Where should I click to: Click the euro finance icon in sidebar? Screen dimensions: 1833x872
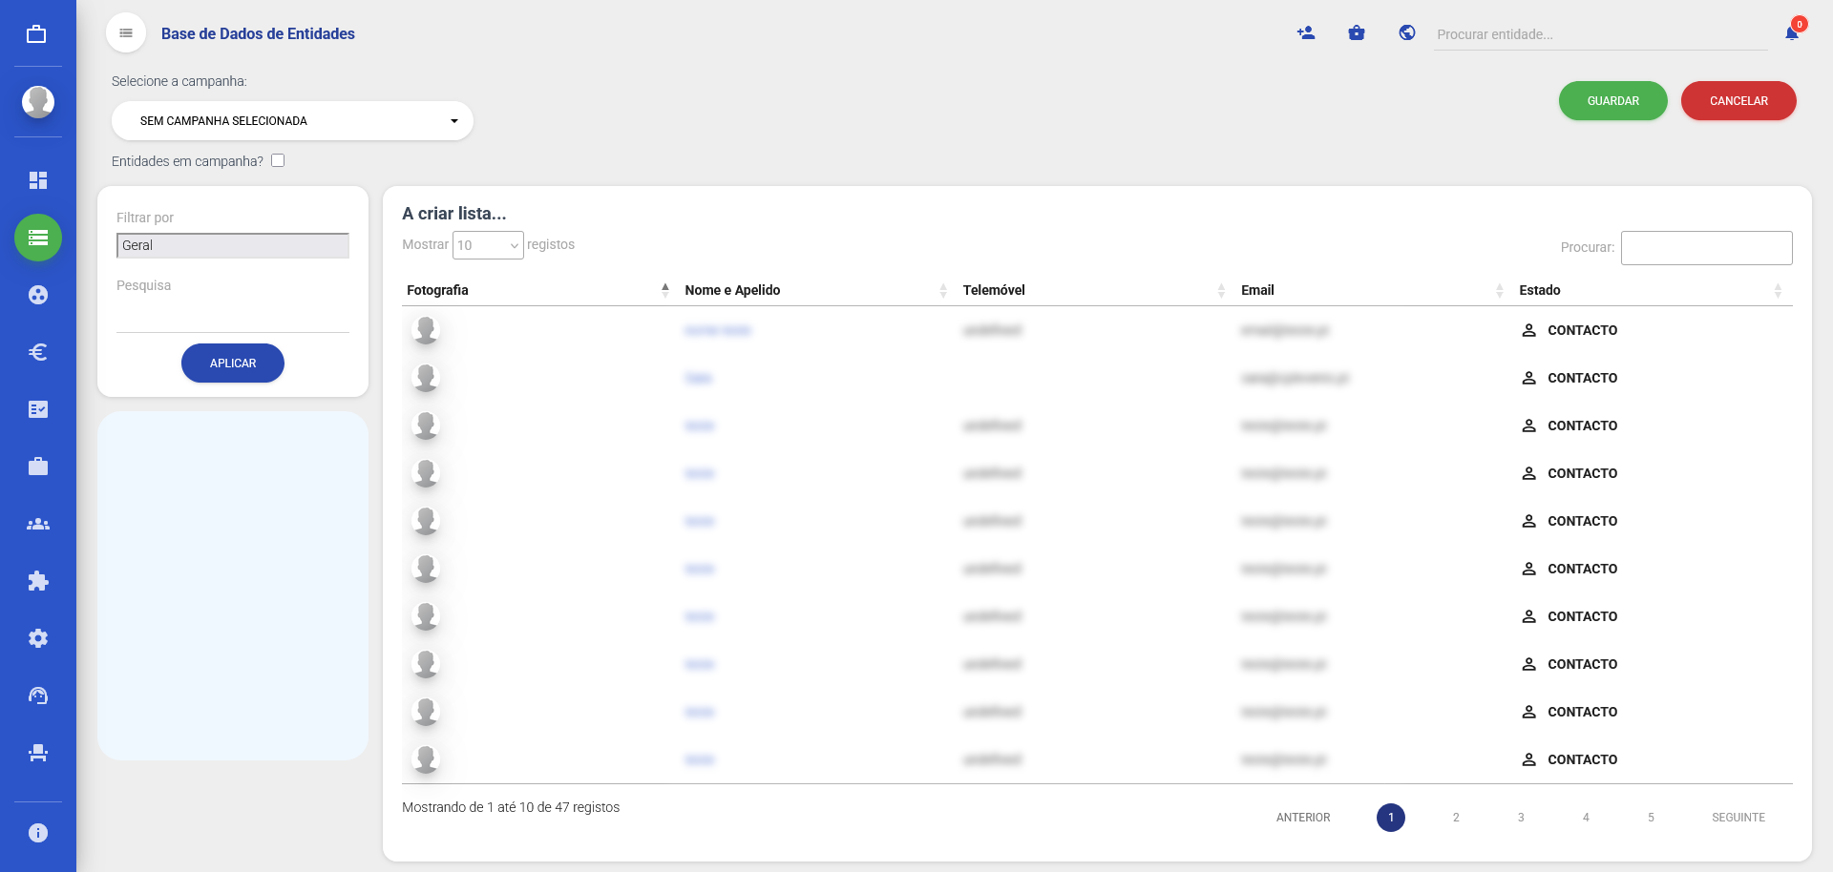click(38, 352)
